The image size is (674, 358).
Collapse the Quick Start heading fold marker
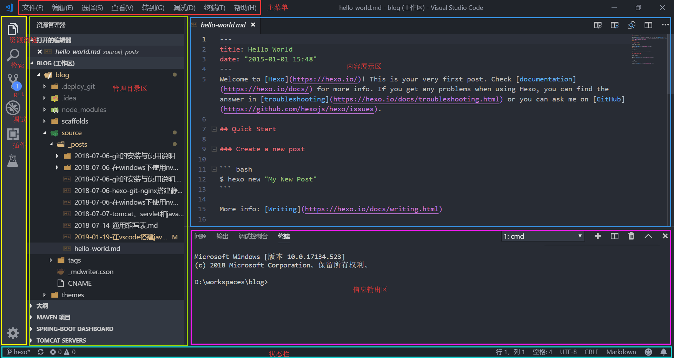[214, 129]
